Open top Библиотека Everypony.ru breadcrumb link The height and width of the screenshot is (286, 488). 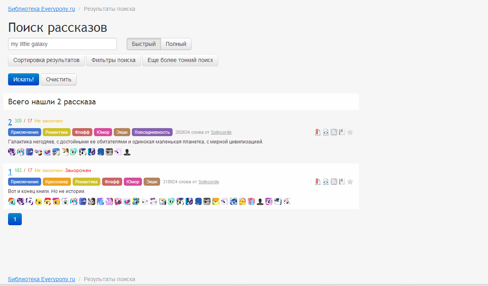coord(42,9)
